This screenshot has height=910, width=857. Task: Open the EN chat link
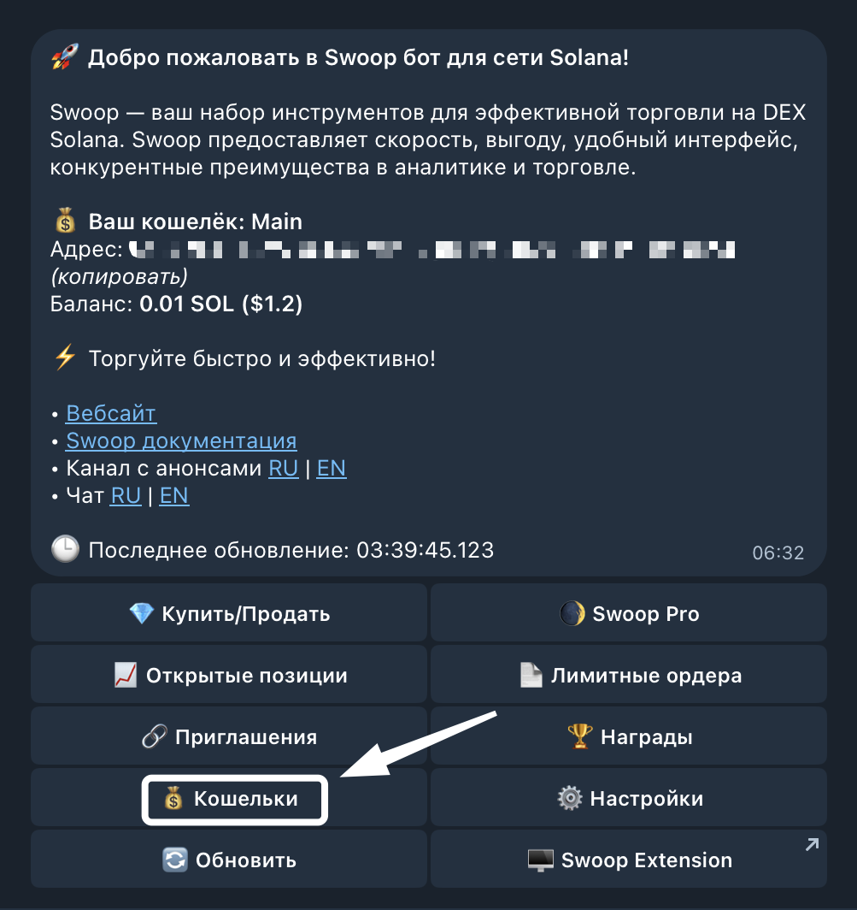(174, 496)
